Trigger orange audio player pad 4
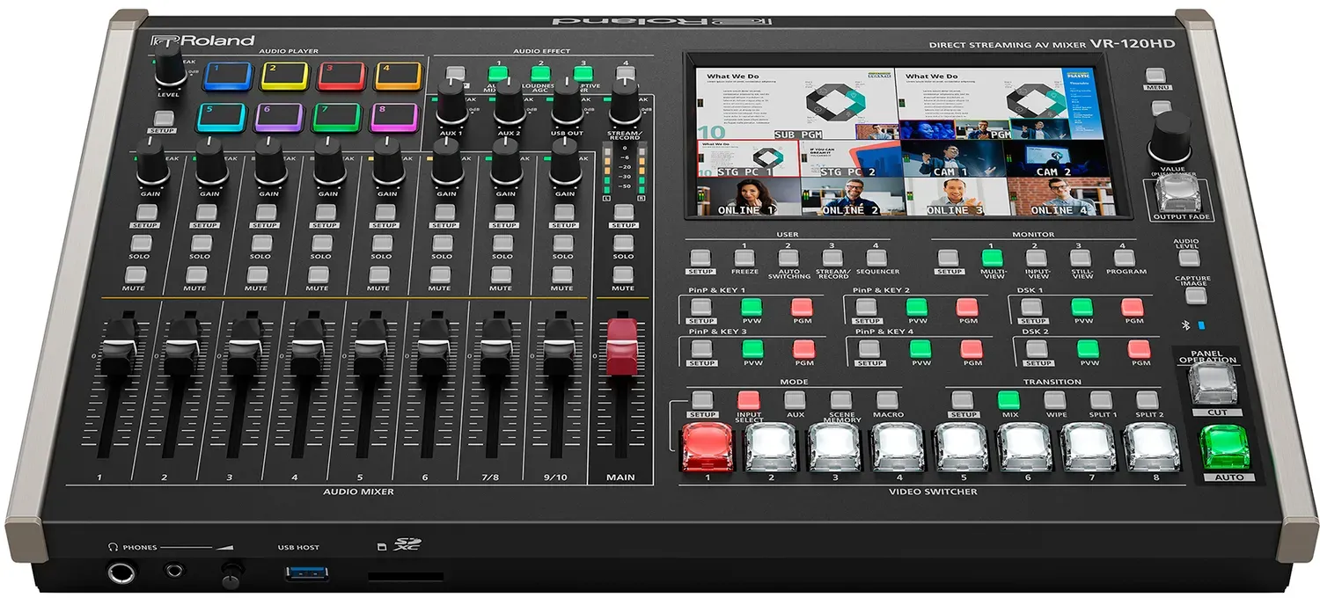Screen dimensions: 1320x598 coord(399,77)
